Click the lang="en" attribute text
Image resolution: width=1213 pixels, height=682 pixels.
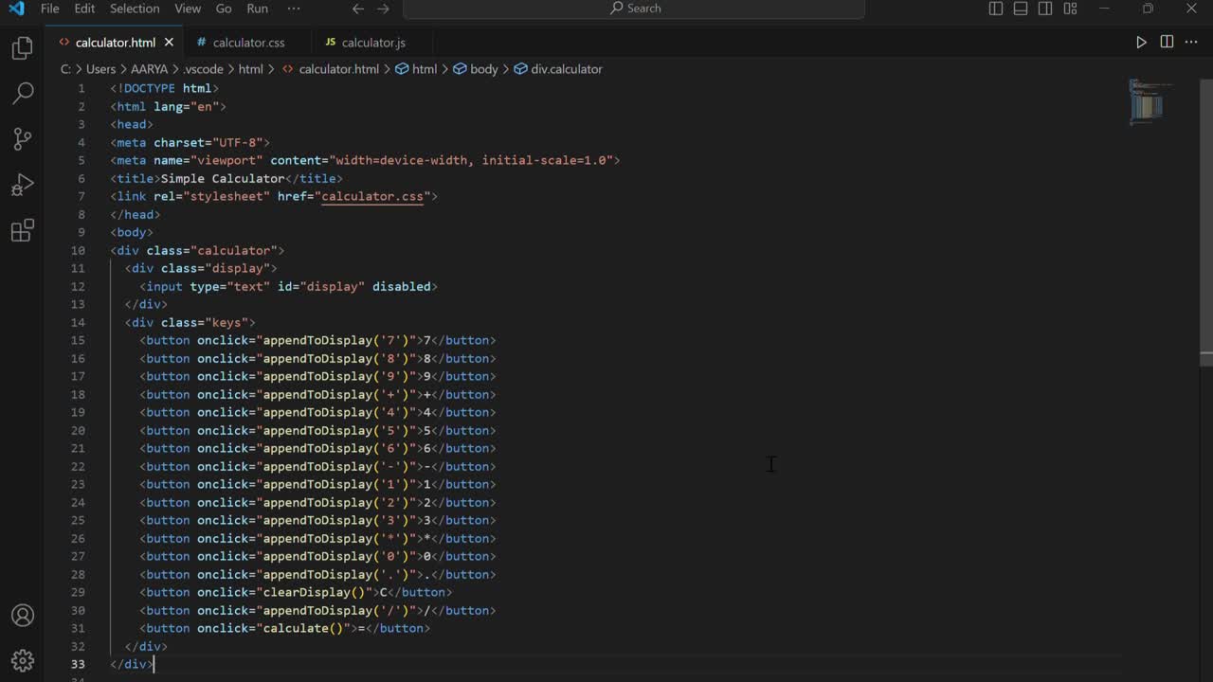186,106
